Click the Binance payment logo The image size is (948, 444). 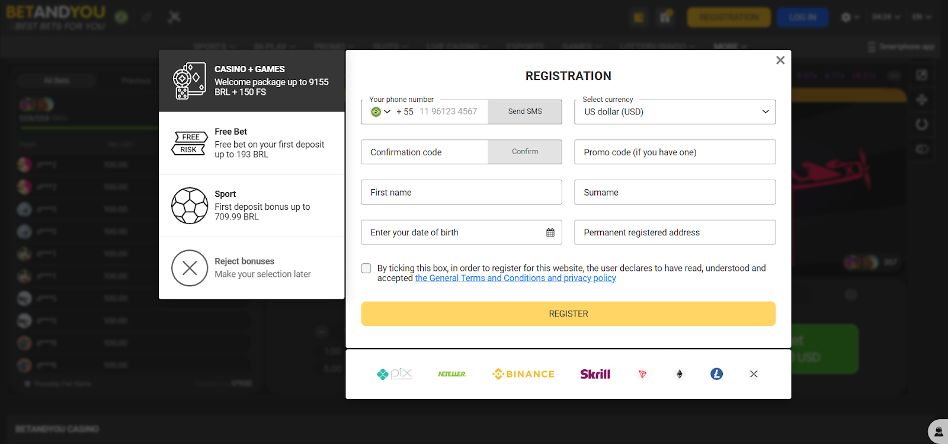tap(524, 374)
